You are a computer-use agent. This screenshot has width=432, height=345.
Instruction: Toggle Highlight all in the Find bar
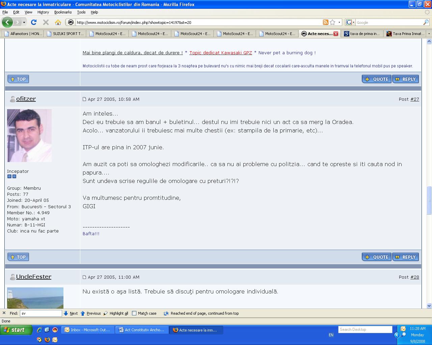tap(116, 313)
